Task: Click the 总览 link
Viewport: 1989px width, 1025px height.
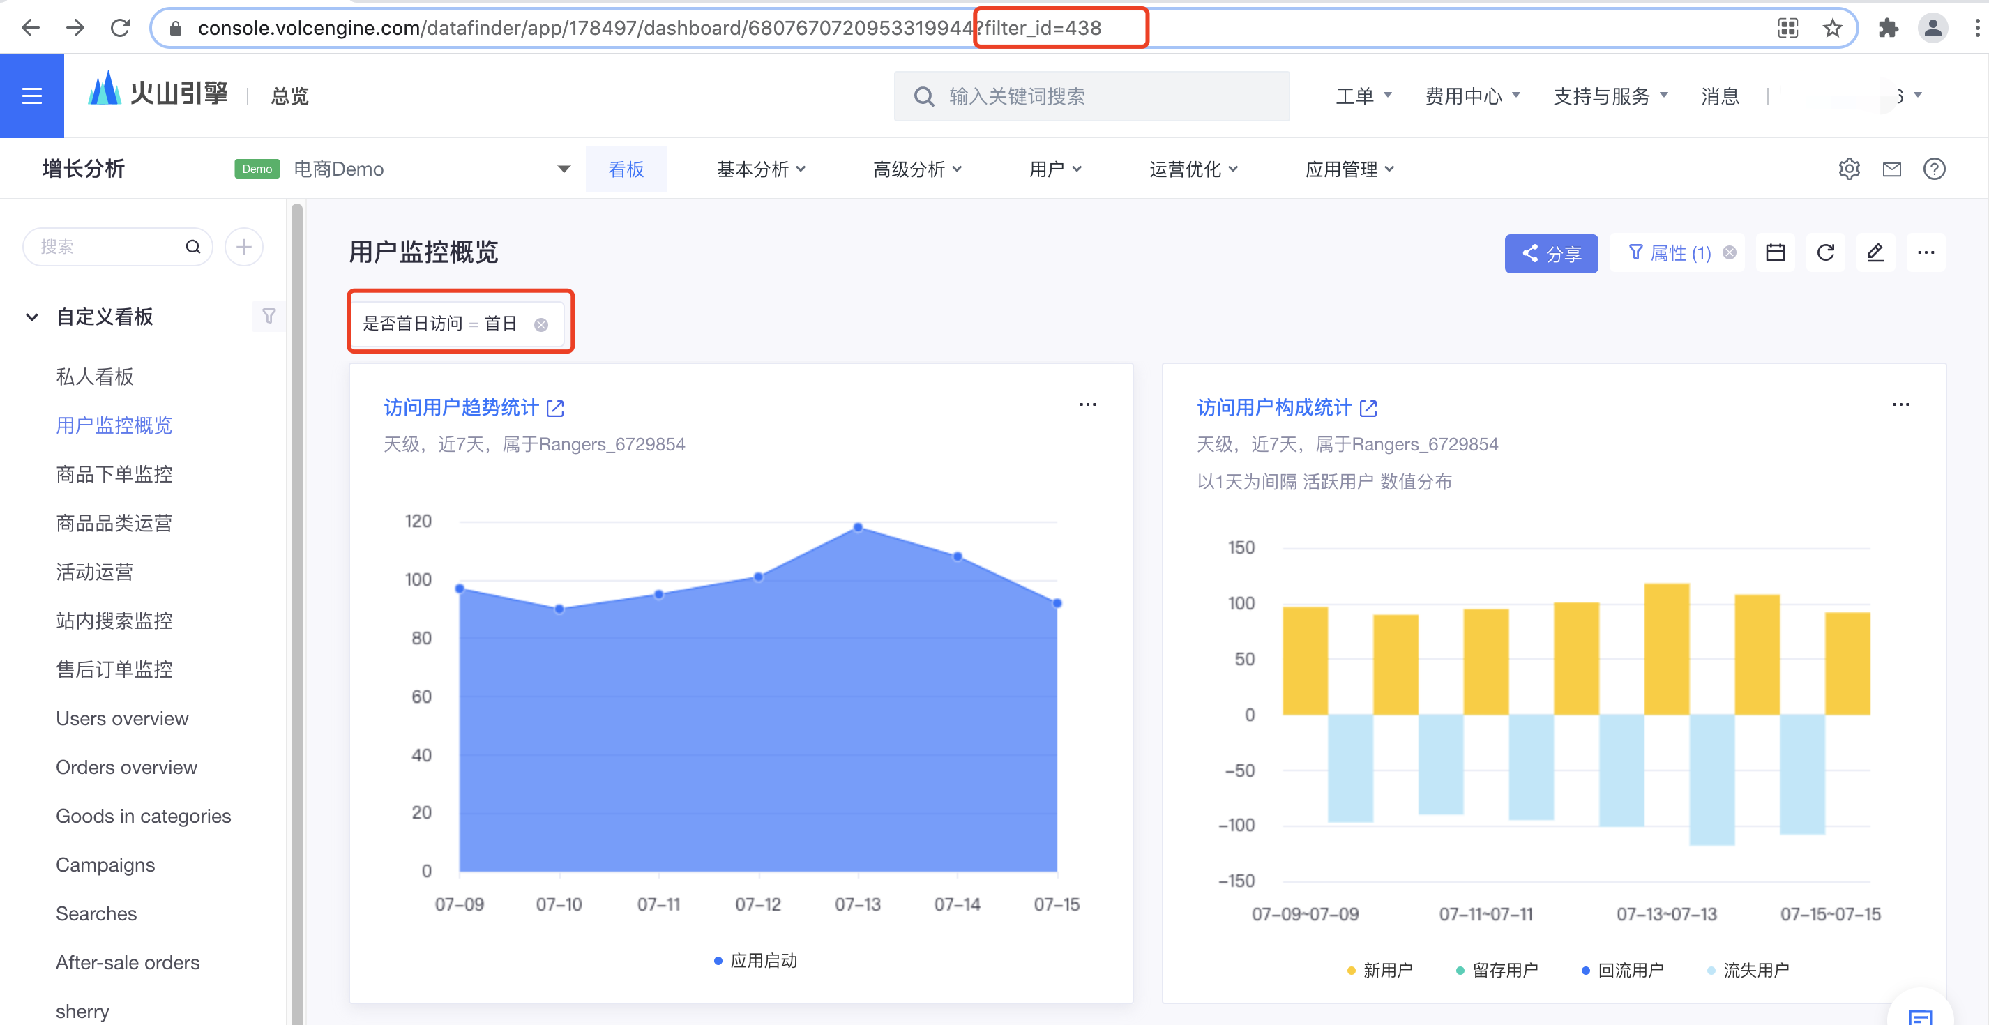Action: 289,96
